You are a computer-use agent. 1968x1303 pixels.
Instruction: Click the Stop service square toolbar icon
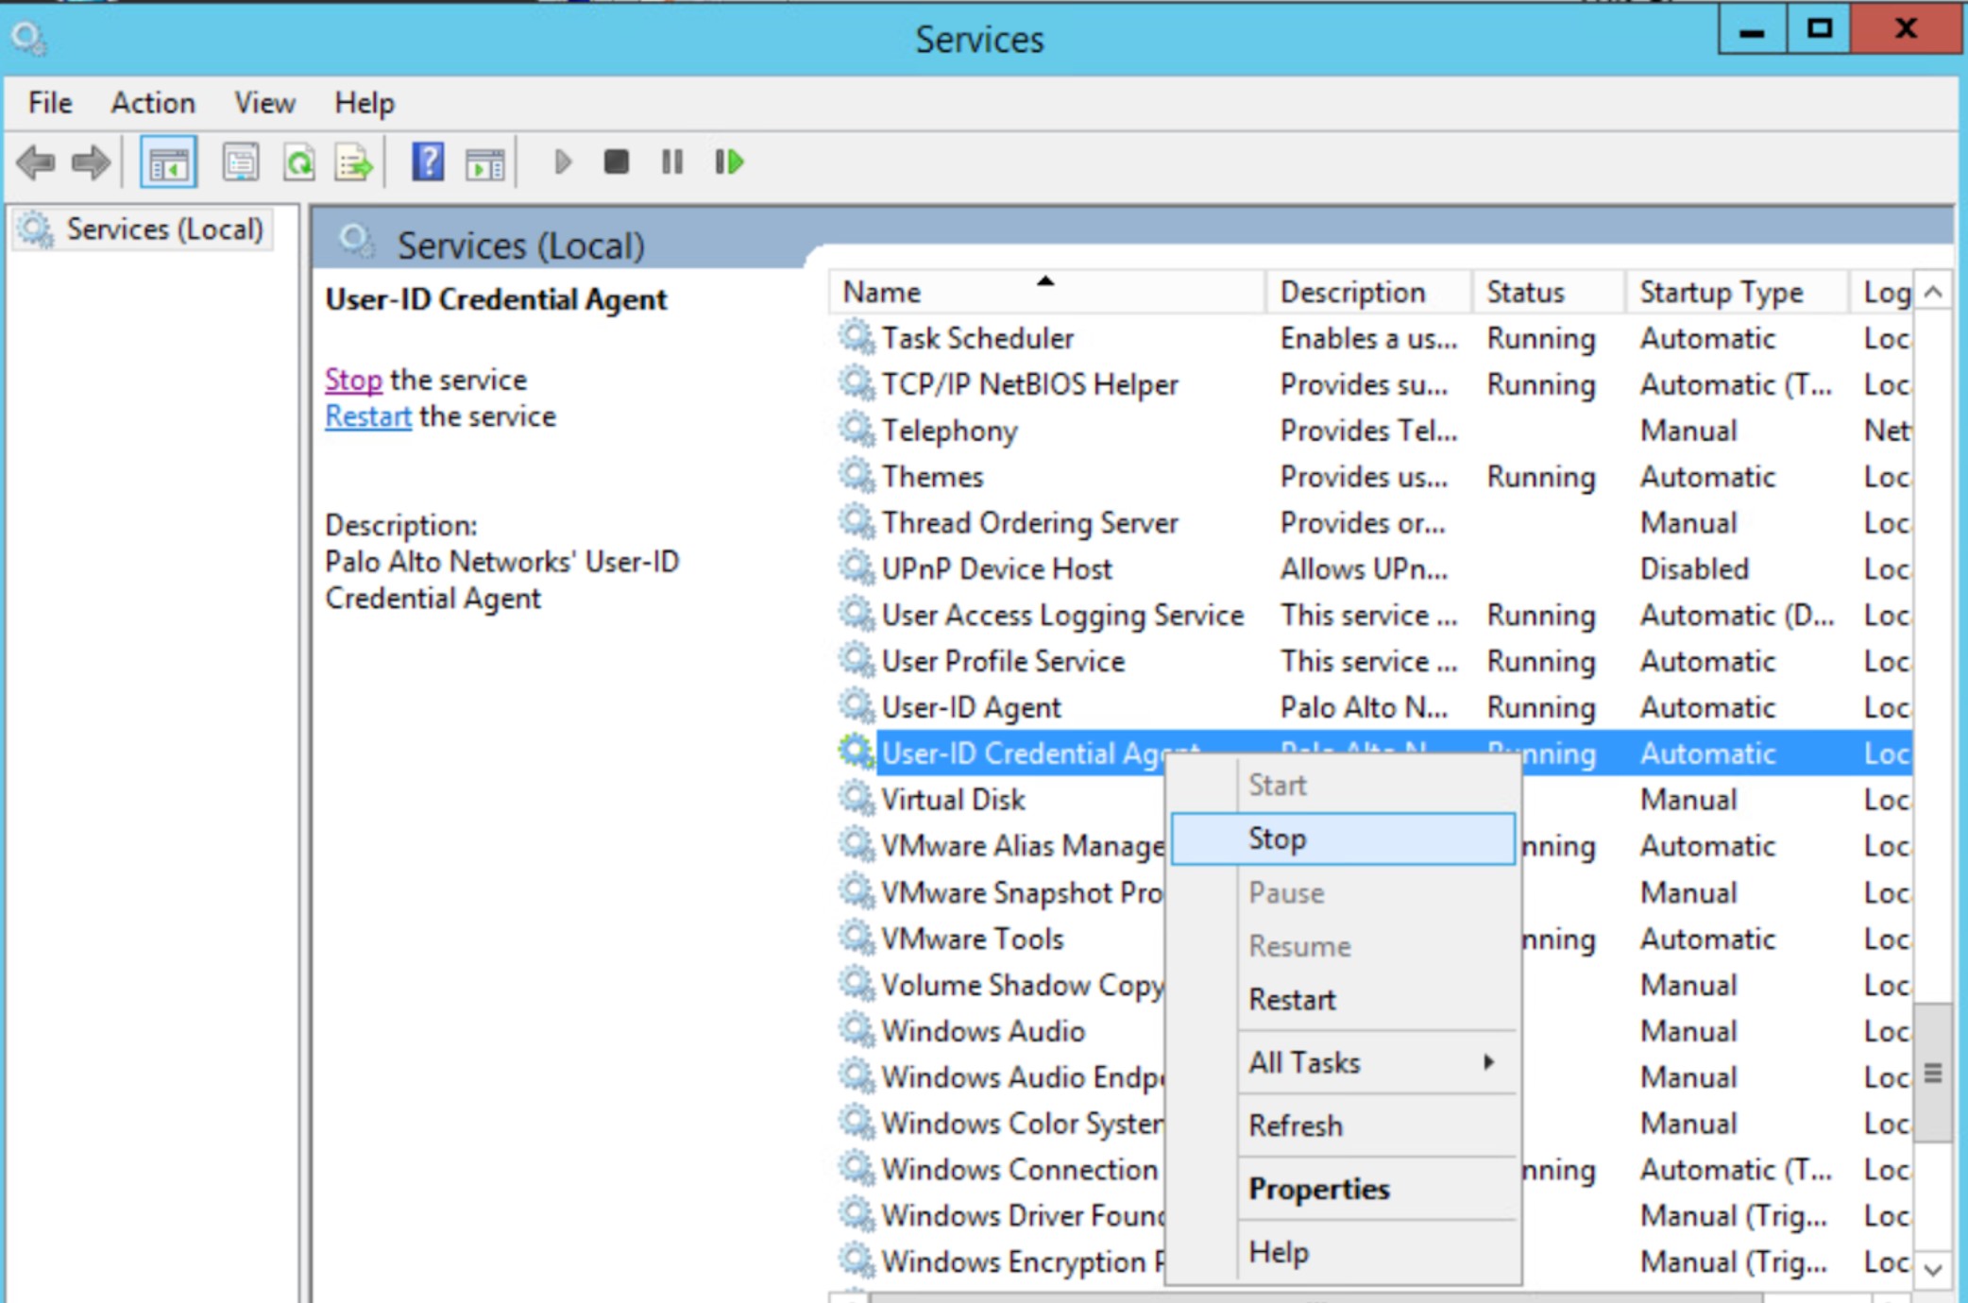(618, 162)
